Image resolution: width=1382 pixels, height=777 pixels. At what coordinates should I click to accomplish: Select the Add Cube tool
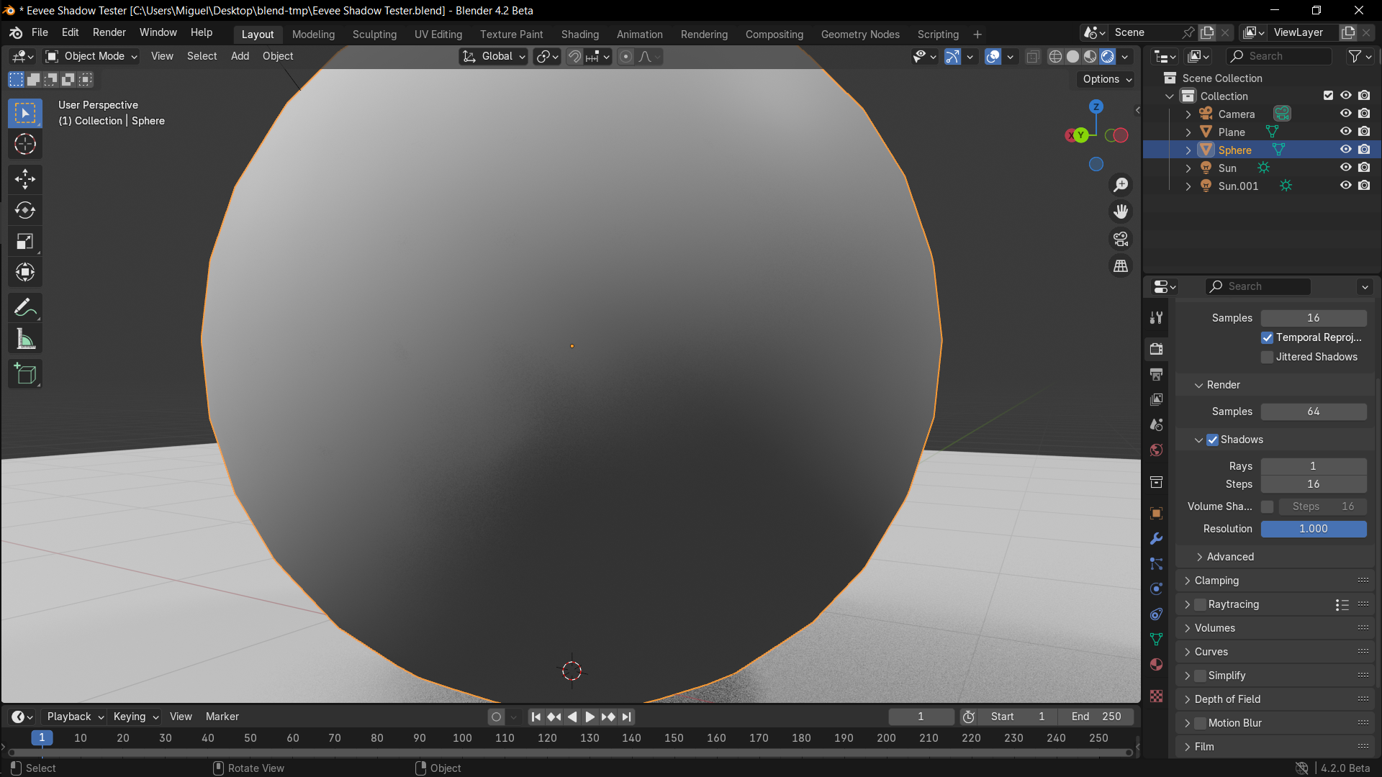25,374
